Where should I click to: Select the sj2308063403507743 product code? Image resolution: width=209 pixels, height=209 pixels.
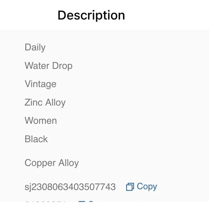70,187
